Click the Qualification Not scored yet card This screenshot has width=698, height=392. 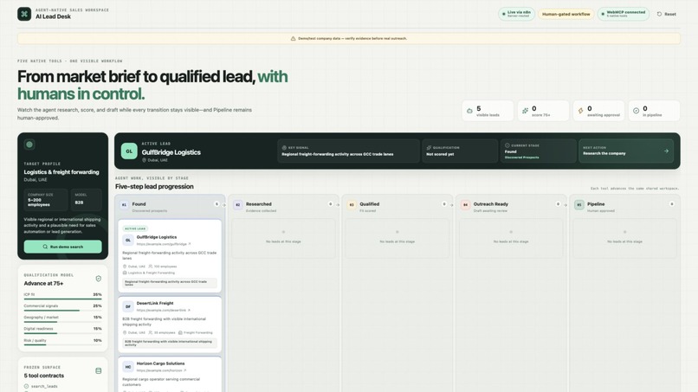click(460, 151)
